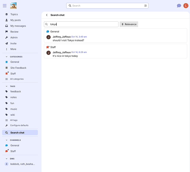
Task: Click the music tag icon
Action: coord(7,109)
